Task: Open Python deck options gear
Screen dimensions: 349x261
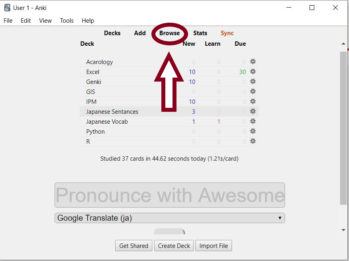Action: [253, 131]
